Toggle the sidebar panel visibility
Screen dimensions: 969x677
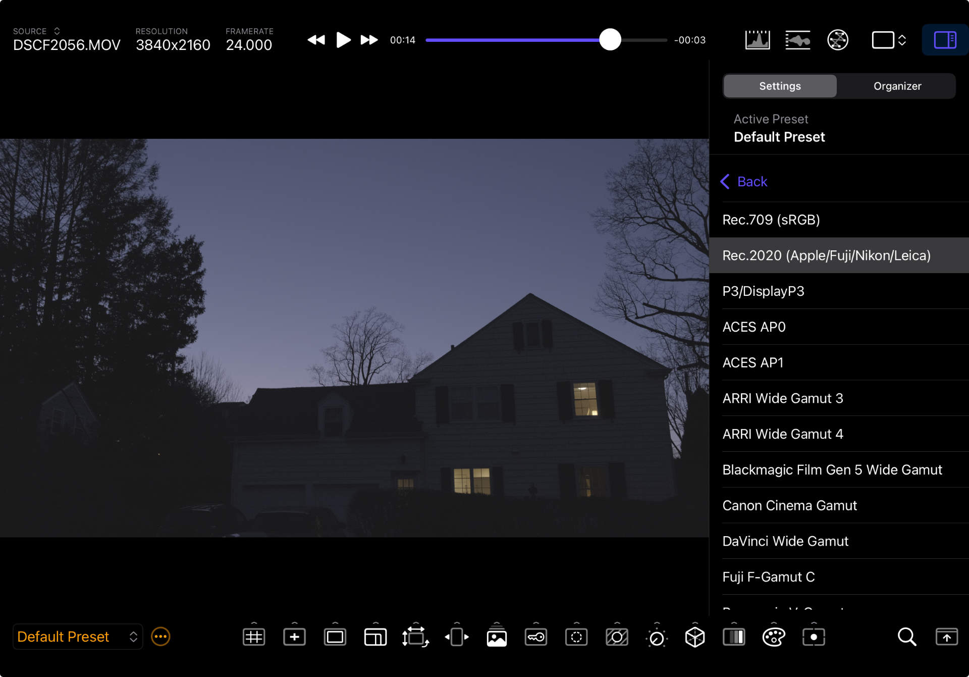click(945, 40)
